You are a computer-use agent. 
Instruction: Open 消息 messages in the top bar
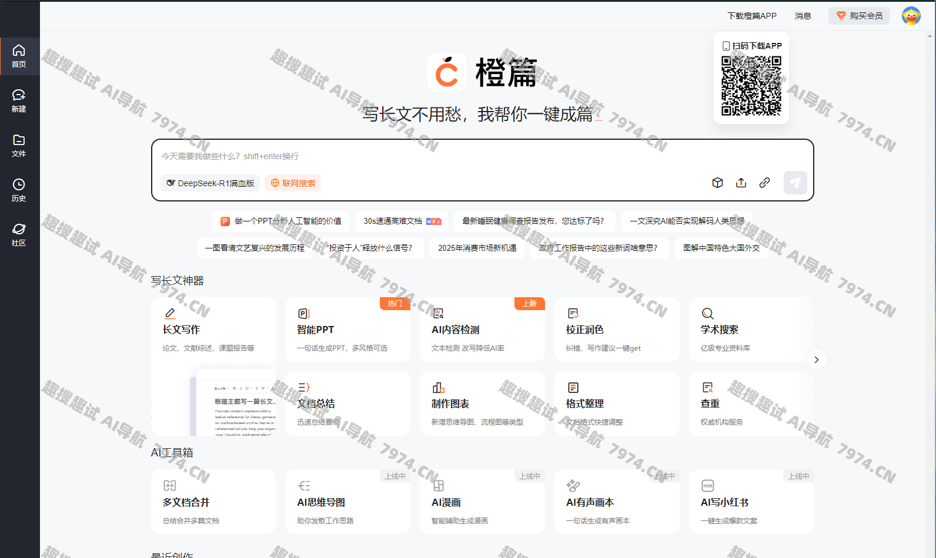coord(803,16)
